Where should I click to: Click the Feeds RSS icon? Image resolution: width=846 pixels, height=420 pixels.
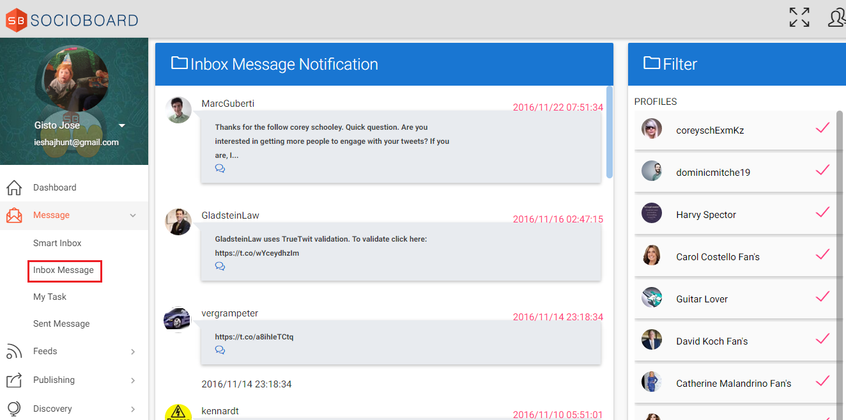point(14,352)
